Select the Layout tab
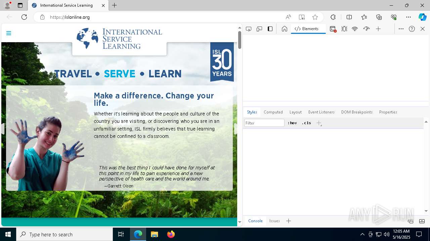This screenshot has height=241, width=430. (296, 112)
